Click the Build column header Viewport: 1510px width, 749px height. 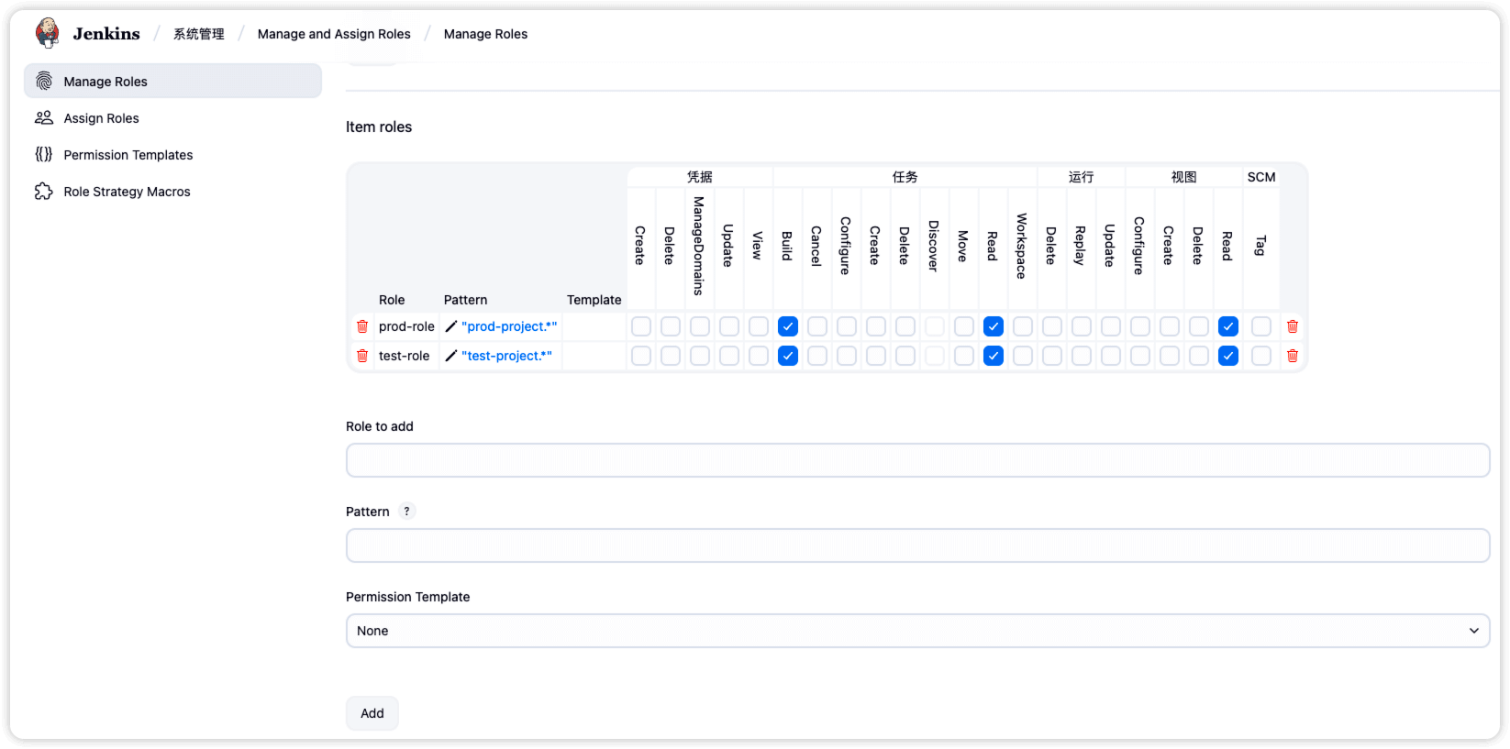pos(787,246)
